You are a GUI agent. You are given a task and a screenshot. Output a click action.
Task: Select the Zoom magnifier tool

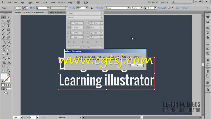(x=8, y=71)
